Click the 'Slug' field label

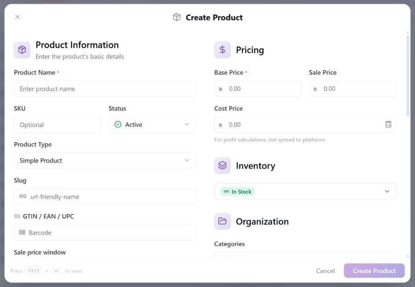coord(20,180)
